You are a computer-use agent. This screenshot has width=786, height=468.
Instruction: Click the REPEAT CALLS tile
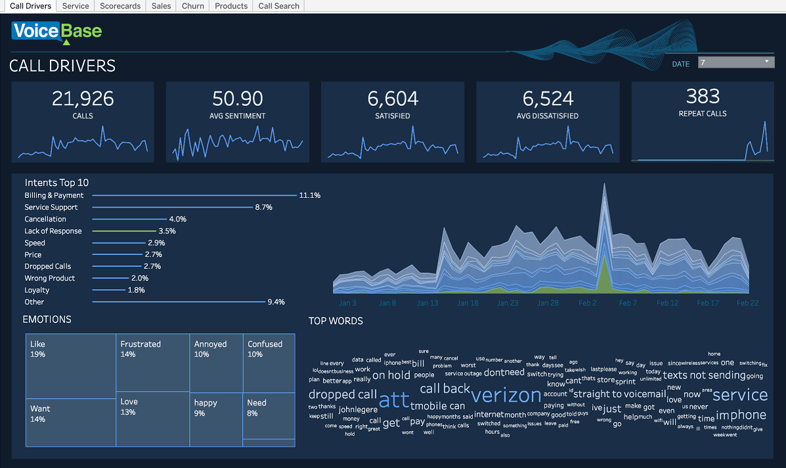[x=702, y=122]
